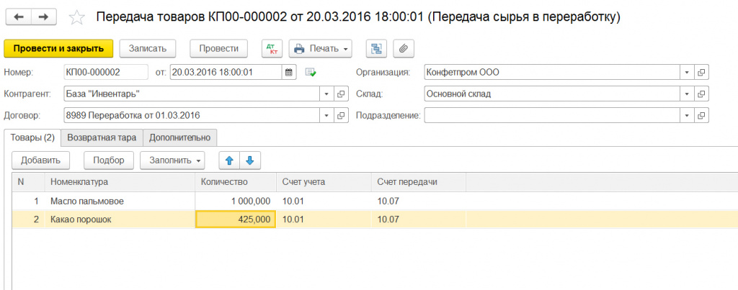This screenshot has width=738, height=290.
Task: Expand the Контрагент dropdown list
Action: point(326,94)
